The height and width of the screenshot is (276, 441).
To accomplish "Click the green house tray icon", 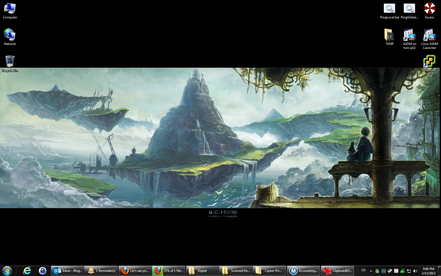I will [377, 271].
